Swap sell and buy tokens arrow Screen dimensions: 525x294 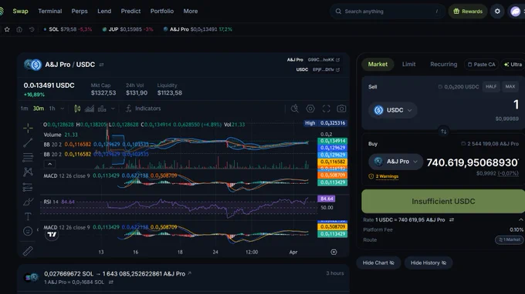443,132
